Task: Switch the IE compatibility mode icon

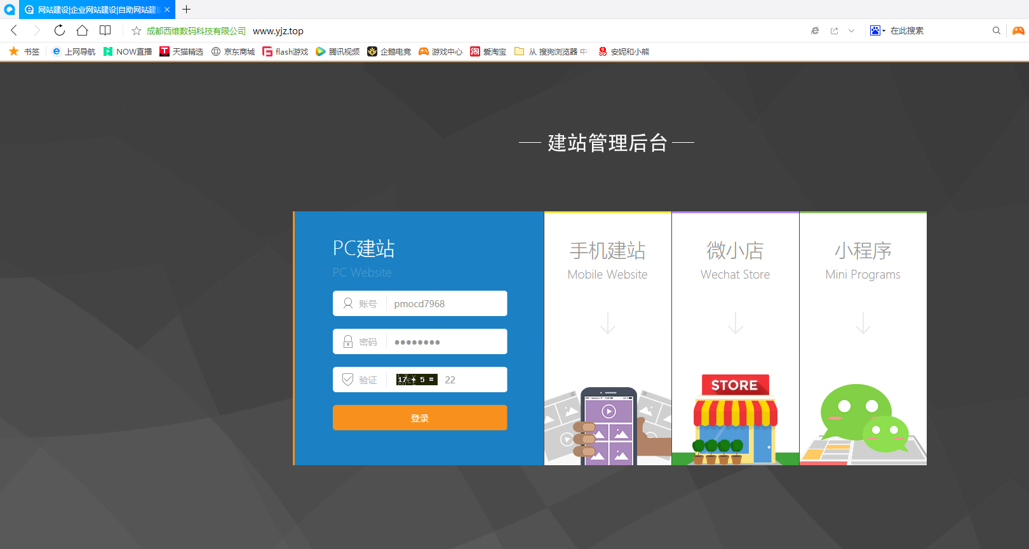Action: (815, 30)
